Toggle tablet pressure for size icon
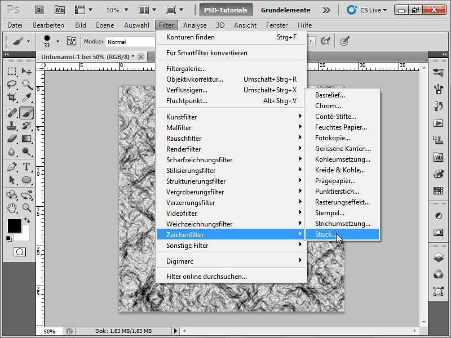The image size is (451, 338). (344, 41)
